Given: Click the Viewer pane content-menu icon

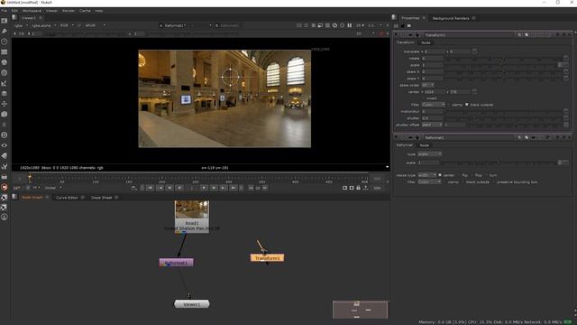Looking at the screenshot, I should (x=14, y=17).
